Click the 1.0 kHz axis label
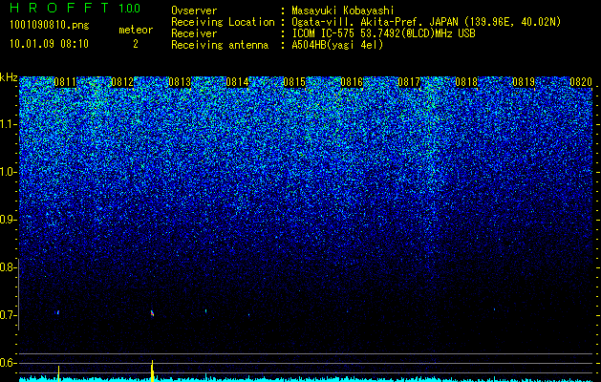Screen dimensions: 601x382 tap(9, 173)
